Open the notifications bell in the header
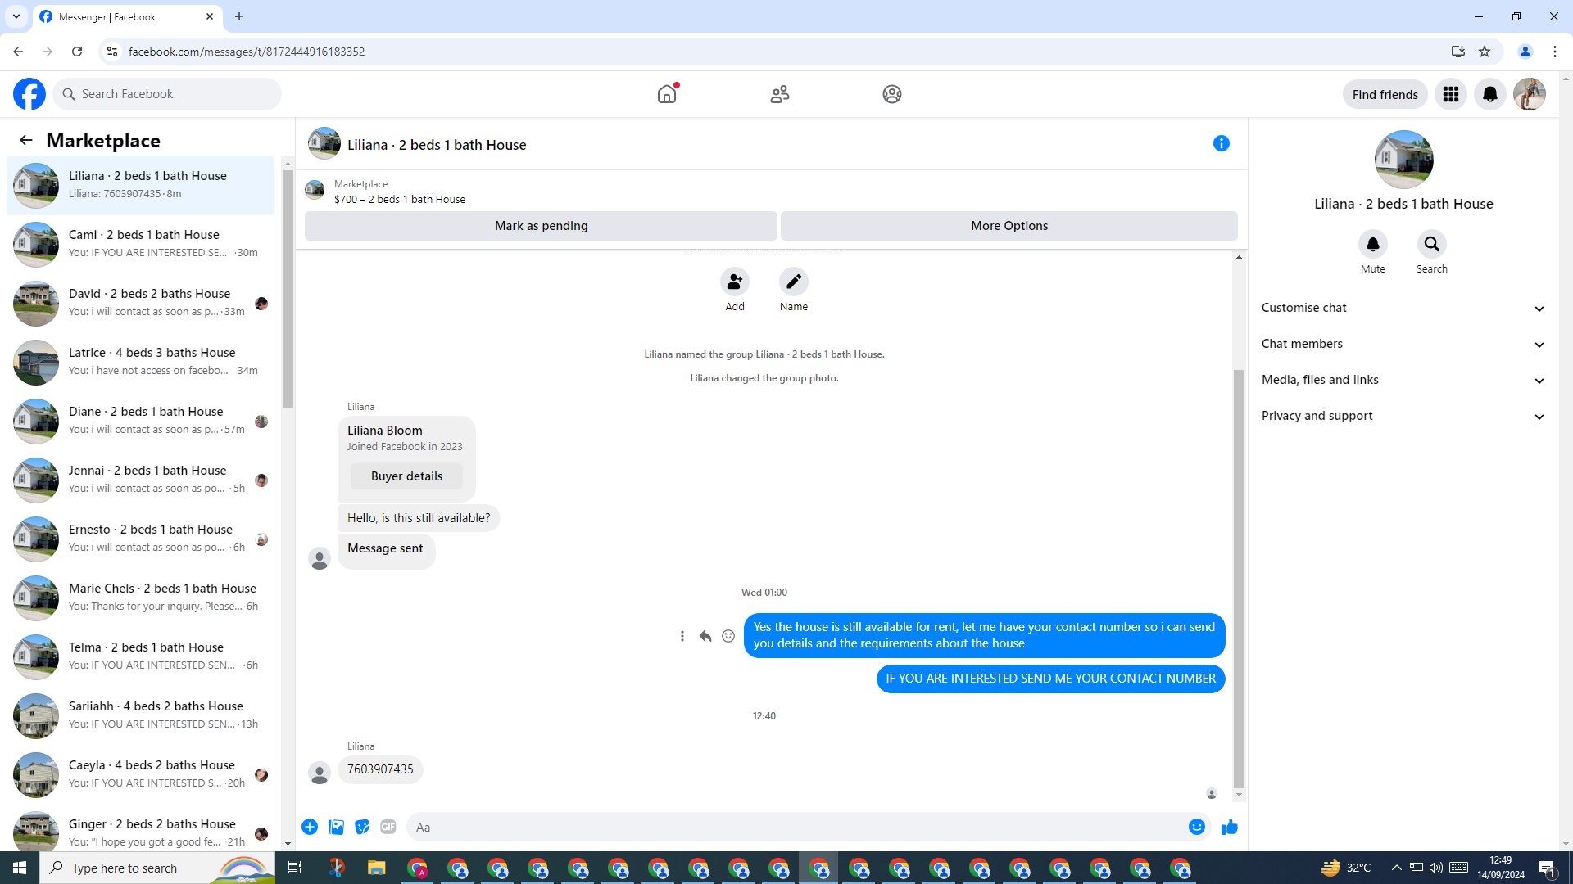Viewport: 1573px width, 884px height. [1489, 95]
